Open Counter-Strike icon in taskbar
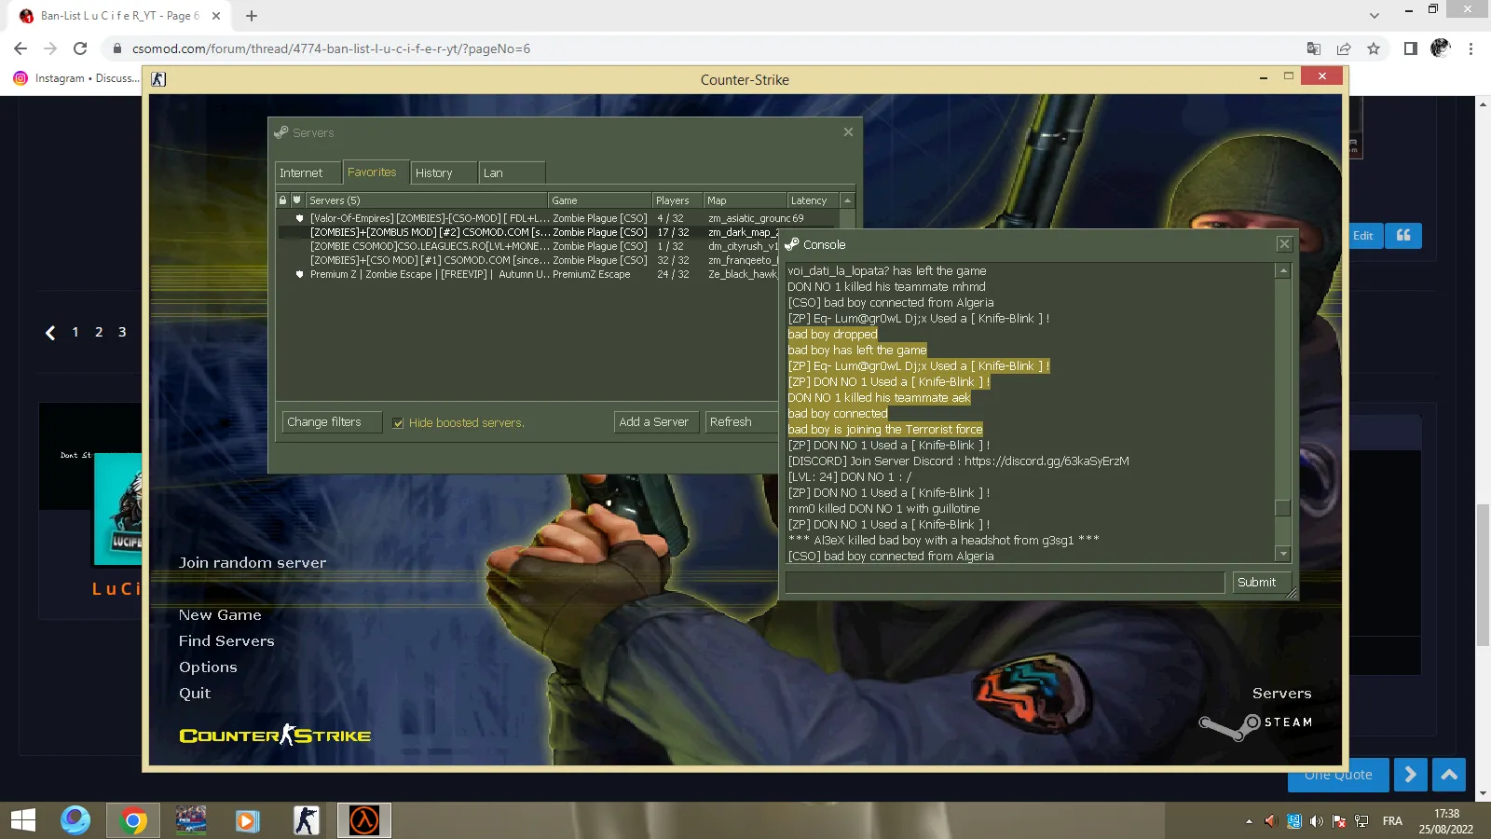 point(307,820)
